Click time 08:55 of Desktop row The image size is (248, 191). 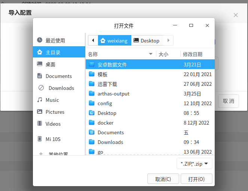click(191, 113)
